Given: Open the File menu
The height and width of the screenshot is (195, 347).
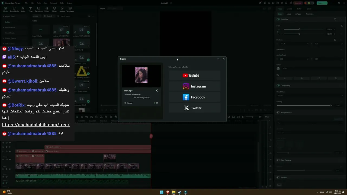Looking at the screenshot, I should (26, 3).
